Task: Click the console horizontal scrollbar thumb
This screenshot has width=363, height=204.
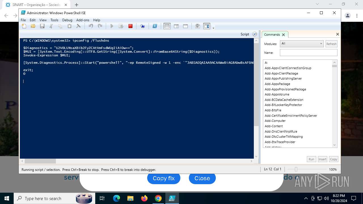Action: 40,161
